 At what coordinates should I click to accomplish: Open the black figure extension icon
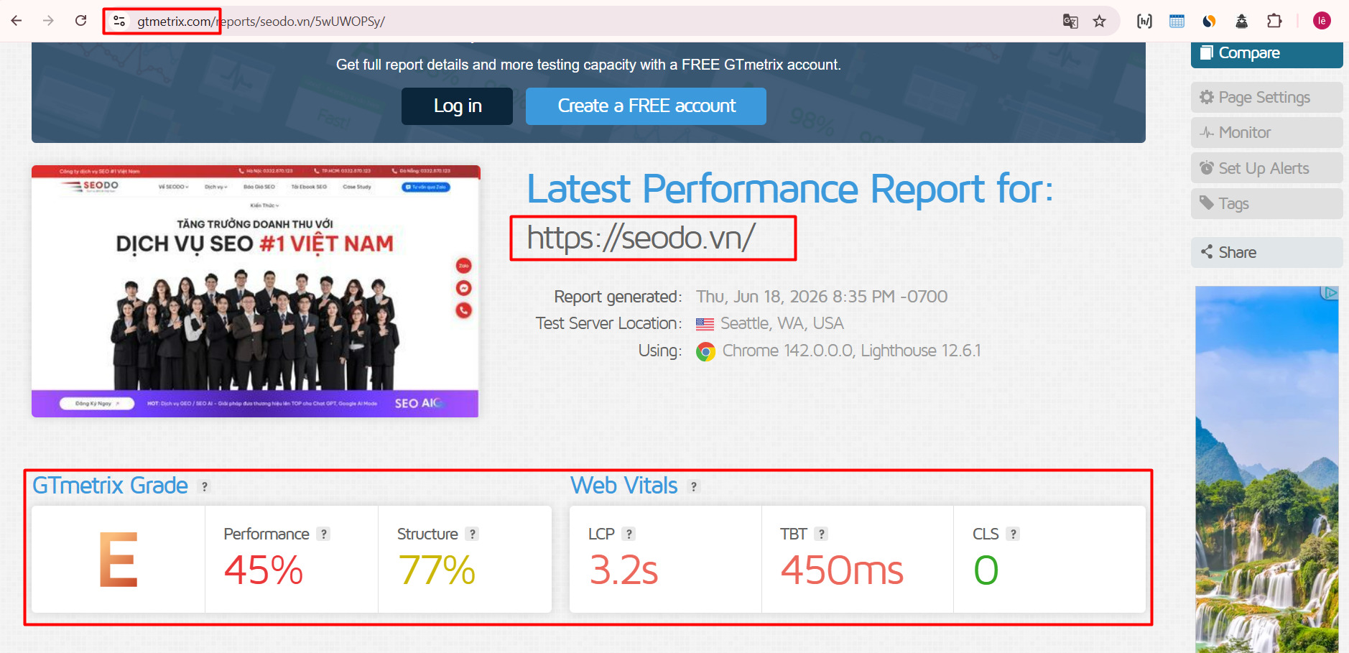coord(1241,22)
